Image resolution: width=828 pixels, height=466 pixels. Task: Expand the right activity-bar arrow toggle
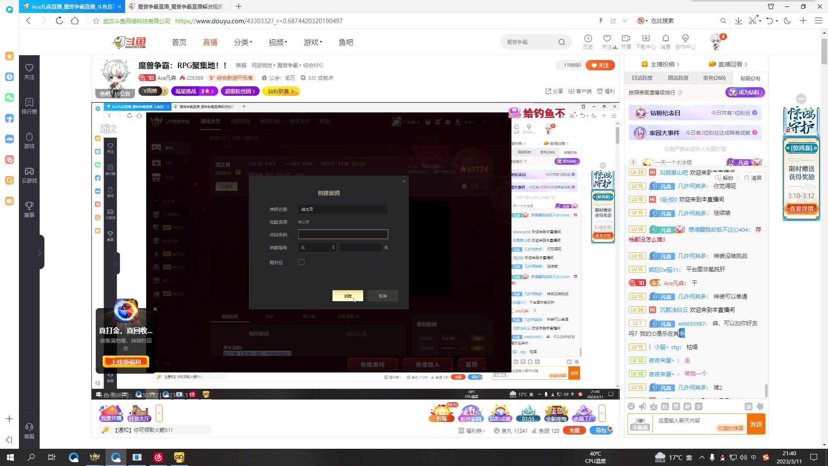(602, 413)
